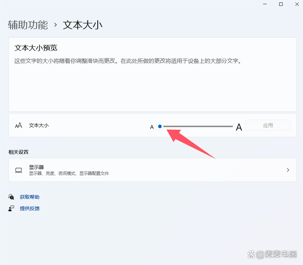Open the 获取帮助 help link

[29, 197]
